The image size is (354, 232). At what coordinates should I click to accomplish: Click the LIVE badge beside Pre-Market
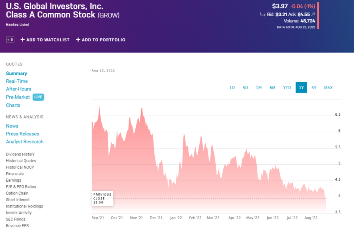38,97
